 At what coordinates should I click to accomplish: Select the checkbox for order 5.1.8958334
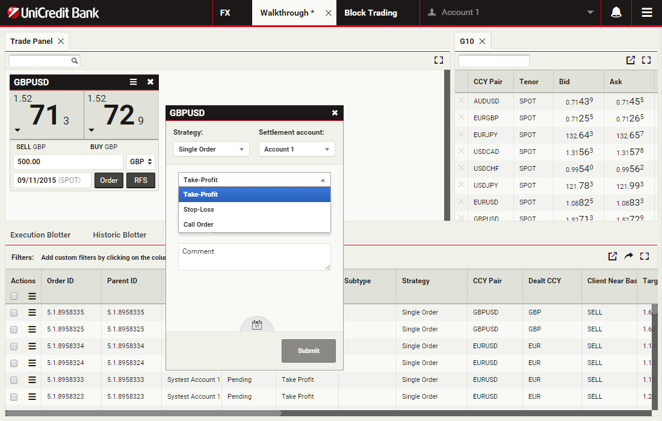(x=14, y=346)
